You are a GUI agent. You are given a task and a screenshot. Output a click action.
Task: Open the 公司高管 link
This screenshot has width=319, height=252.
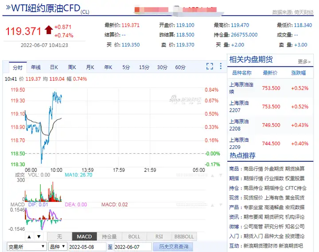(253, 226)
